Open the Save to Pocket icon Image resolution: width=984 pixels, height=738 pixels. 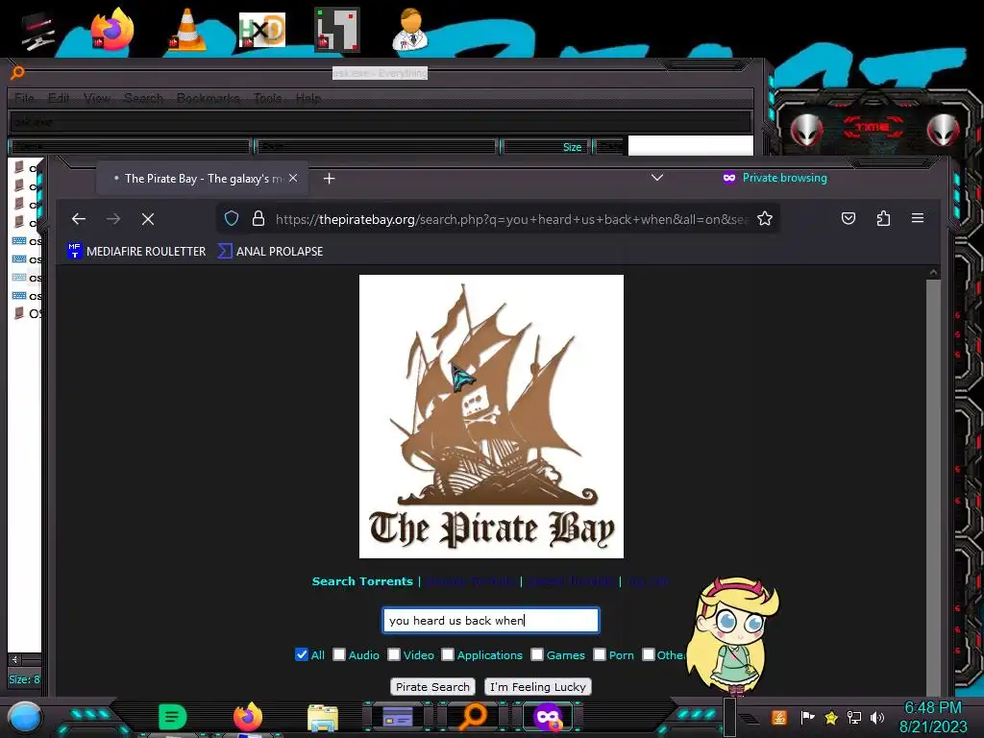(x=849, y=218)
